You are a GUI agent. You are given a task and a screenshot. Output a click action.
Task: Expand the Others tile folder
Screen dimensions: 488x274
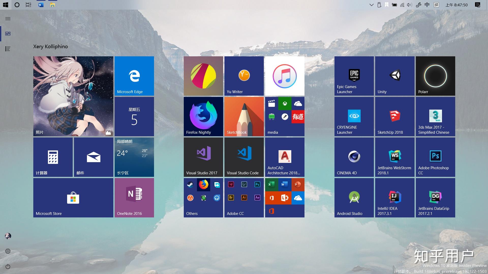pyautogui.click(x=203, y=198)
